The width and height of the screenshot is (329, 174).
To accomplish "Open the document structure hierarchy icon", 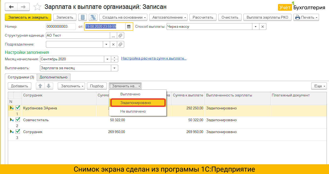I will pos(93,18).
